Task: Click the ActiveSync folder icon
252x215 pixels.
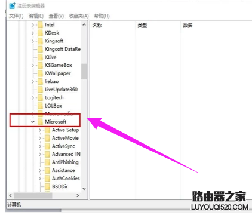Action: click(47, 146)
